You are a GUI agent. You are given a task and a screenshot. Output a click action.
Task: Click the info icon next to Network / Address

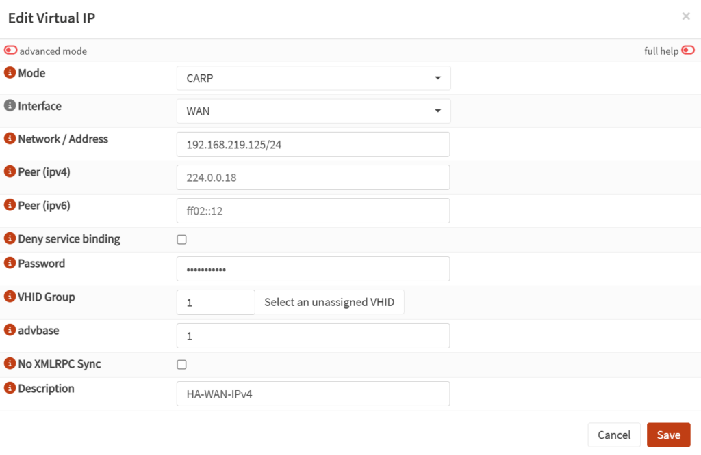pos(10,139)
